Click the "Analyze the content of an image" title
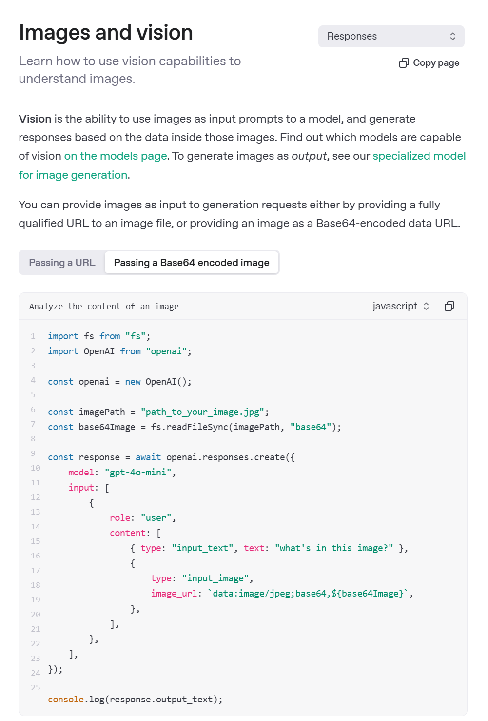The width and height of the screenshot is (488, 721). click(x=104, y=307)
